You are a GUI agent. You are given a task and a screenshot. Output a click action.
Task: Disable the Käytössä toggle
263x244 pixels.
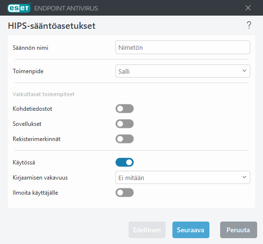[x=125, y=163]
